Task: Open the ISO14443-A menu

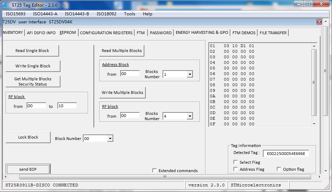Action: [45, 14]
